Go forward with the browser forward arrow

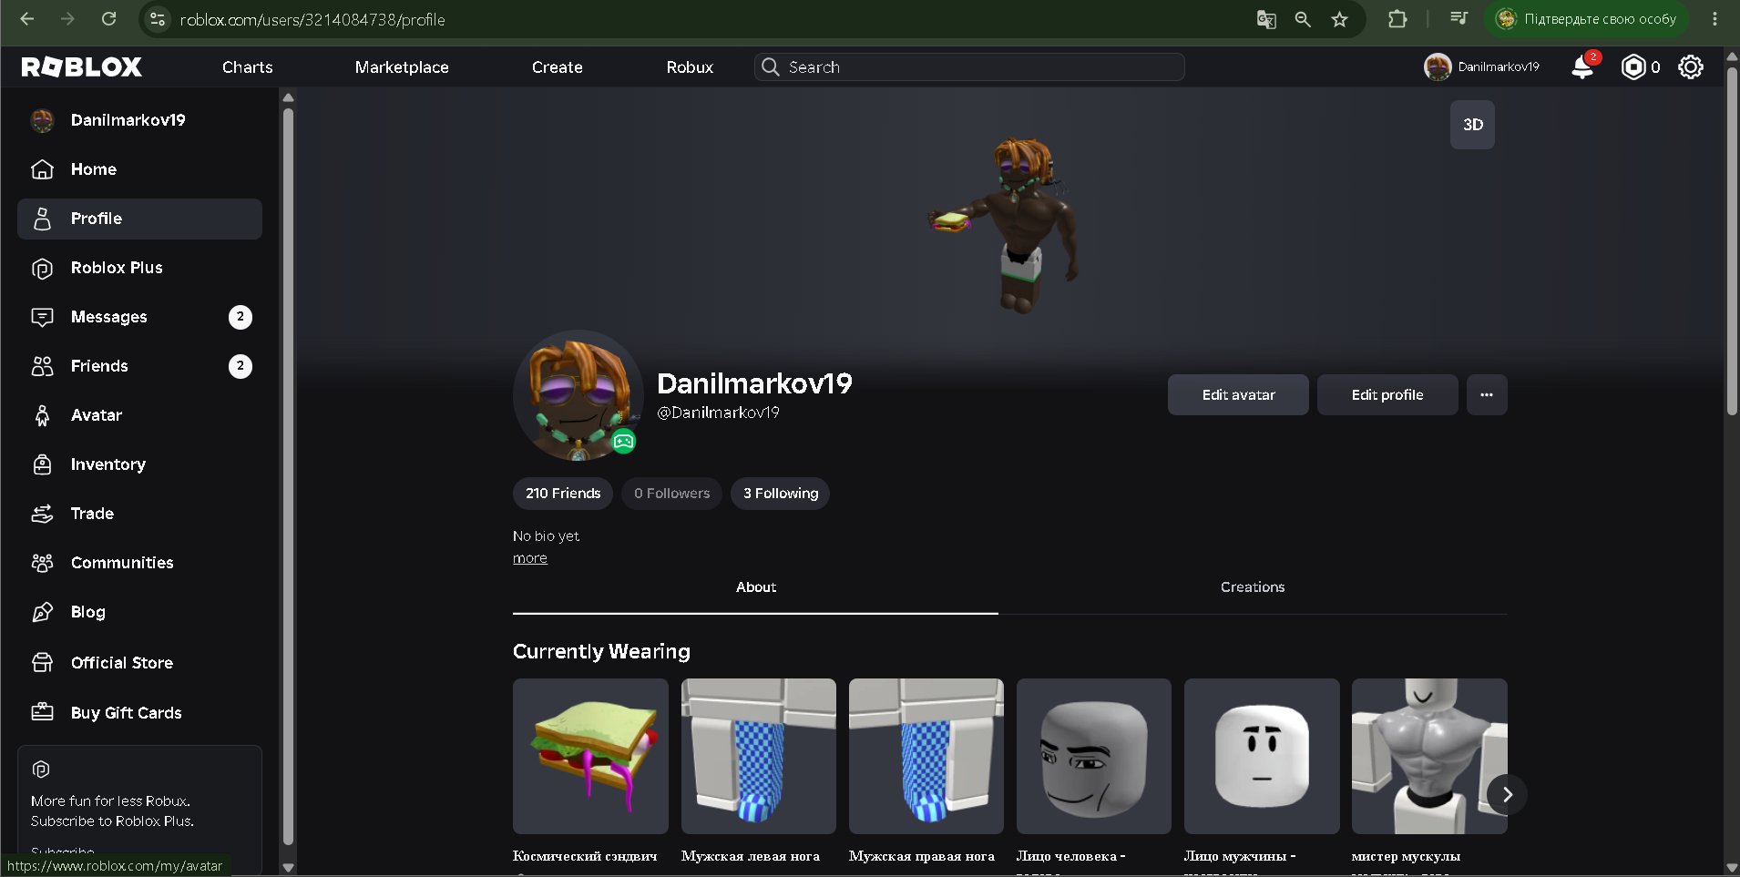[67, 19]
